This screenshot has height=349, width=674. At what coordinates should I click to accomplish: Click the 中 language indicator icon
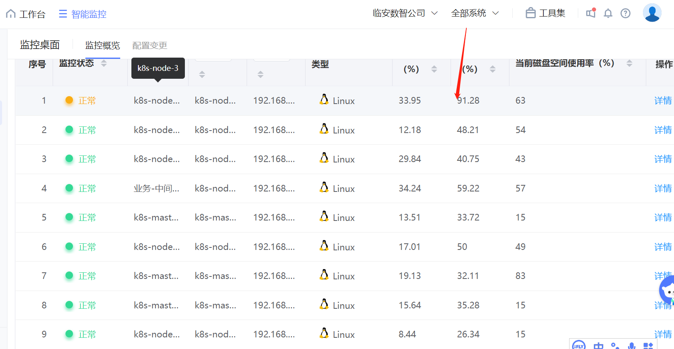click(598, 346)
